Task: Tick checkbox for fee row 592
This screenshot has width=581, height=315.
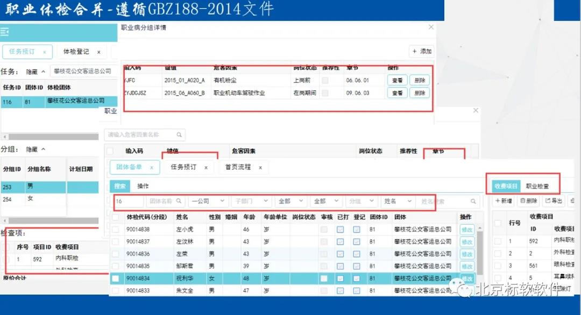Action: [498, 241]
